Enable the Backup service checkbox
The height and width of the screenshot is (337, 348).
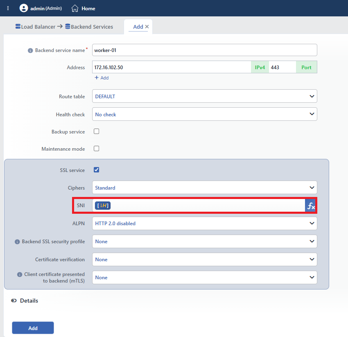pyautogui.click(x=96, y=131)
